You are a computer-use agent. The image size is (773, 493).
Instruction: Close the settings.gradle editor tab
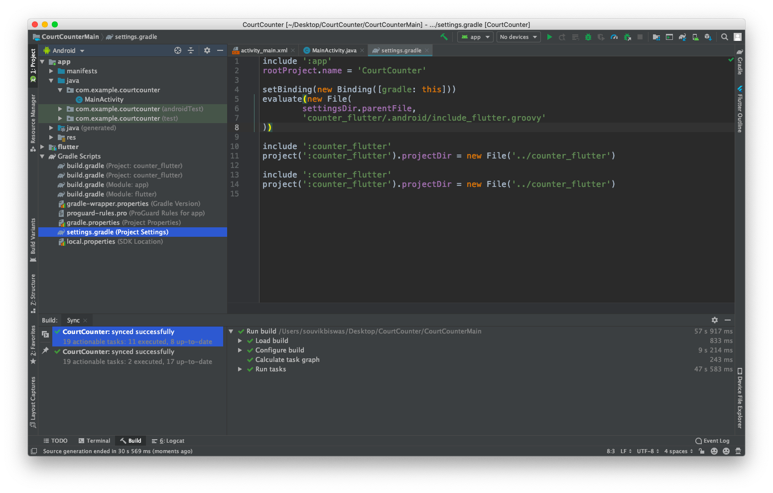tap(427, 50)
